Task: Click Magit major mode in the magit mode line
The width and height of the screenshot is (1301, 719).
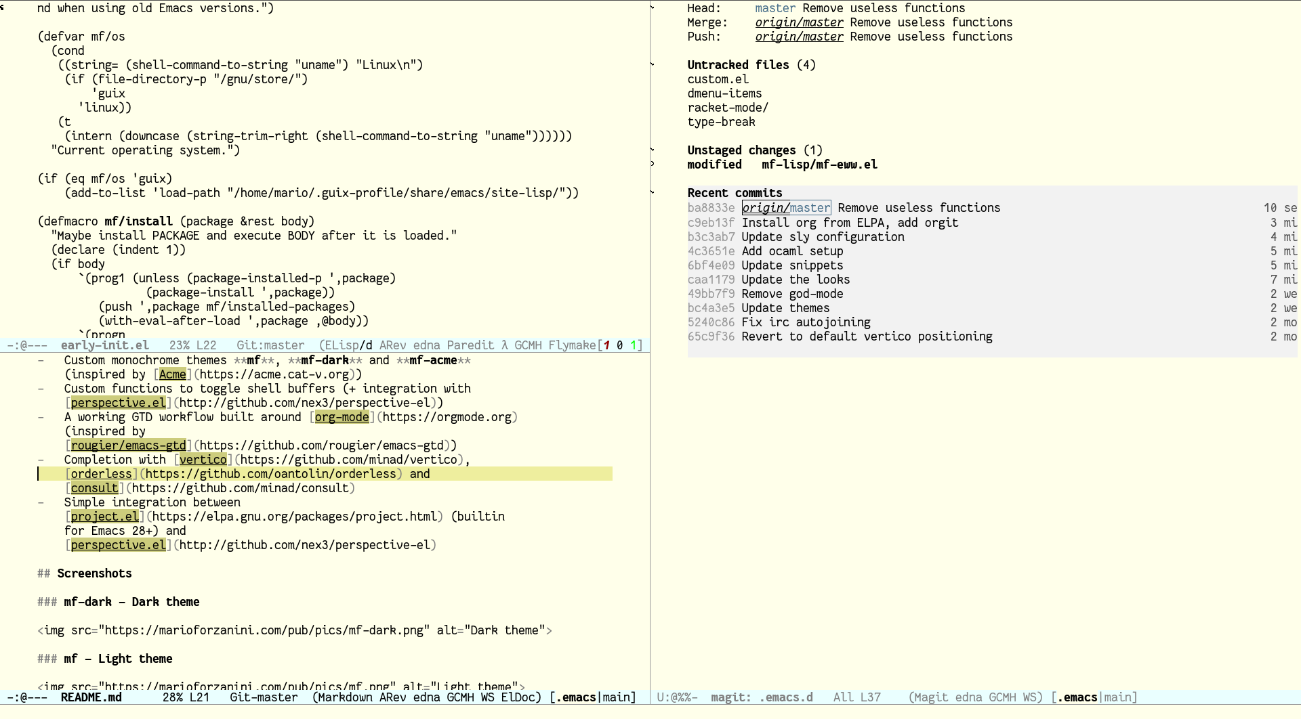Action: pyautogui.click(x=931, y=697)
